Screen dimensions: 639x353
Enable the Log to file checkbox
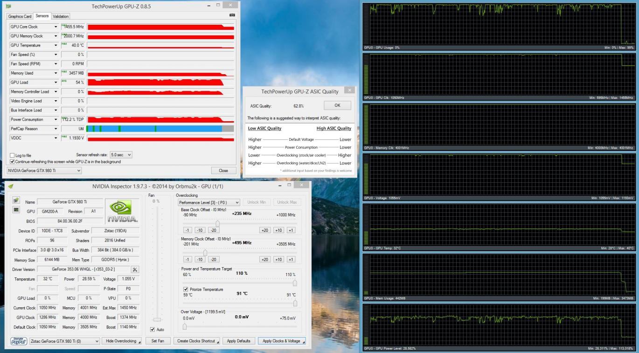12,155
